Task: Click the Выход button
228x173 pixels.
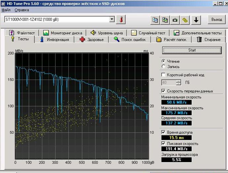Action: pos(217,19)
